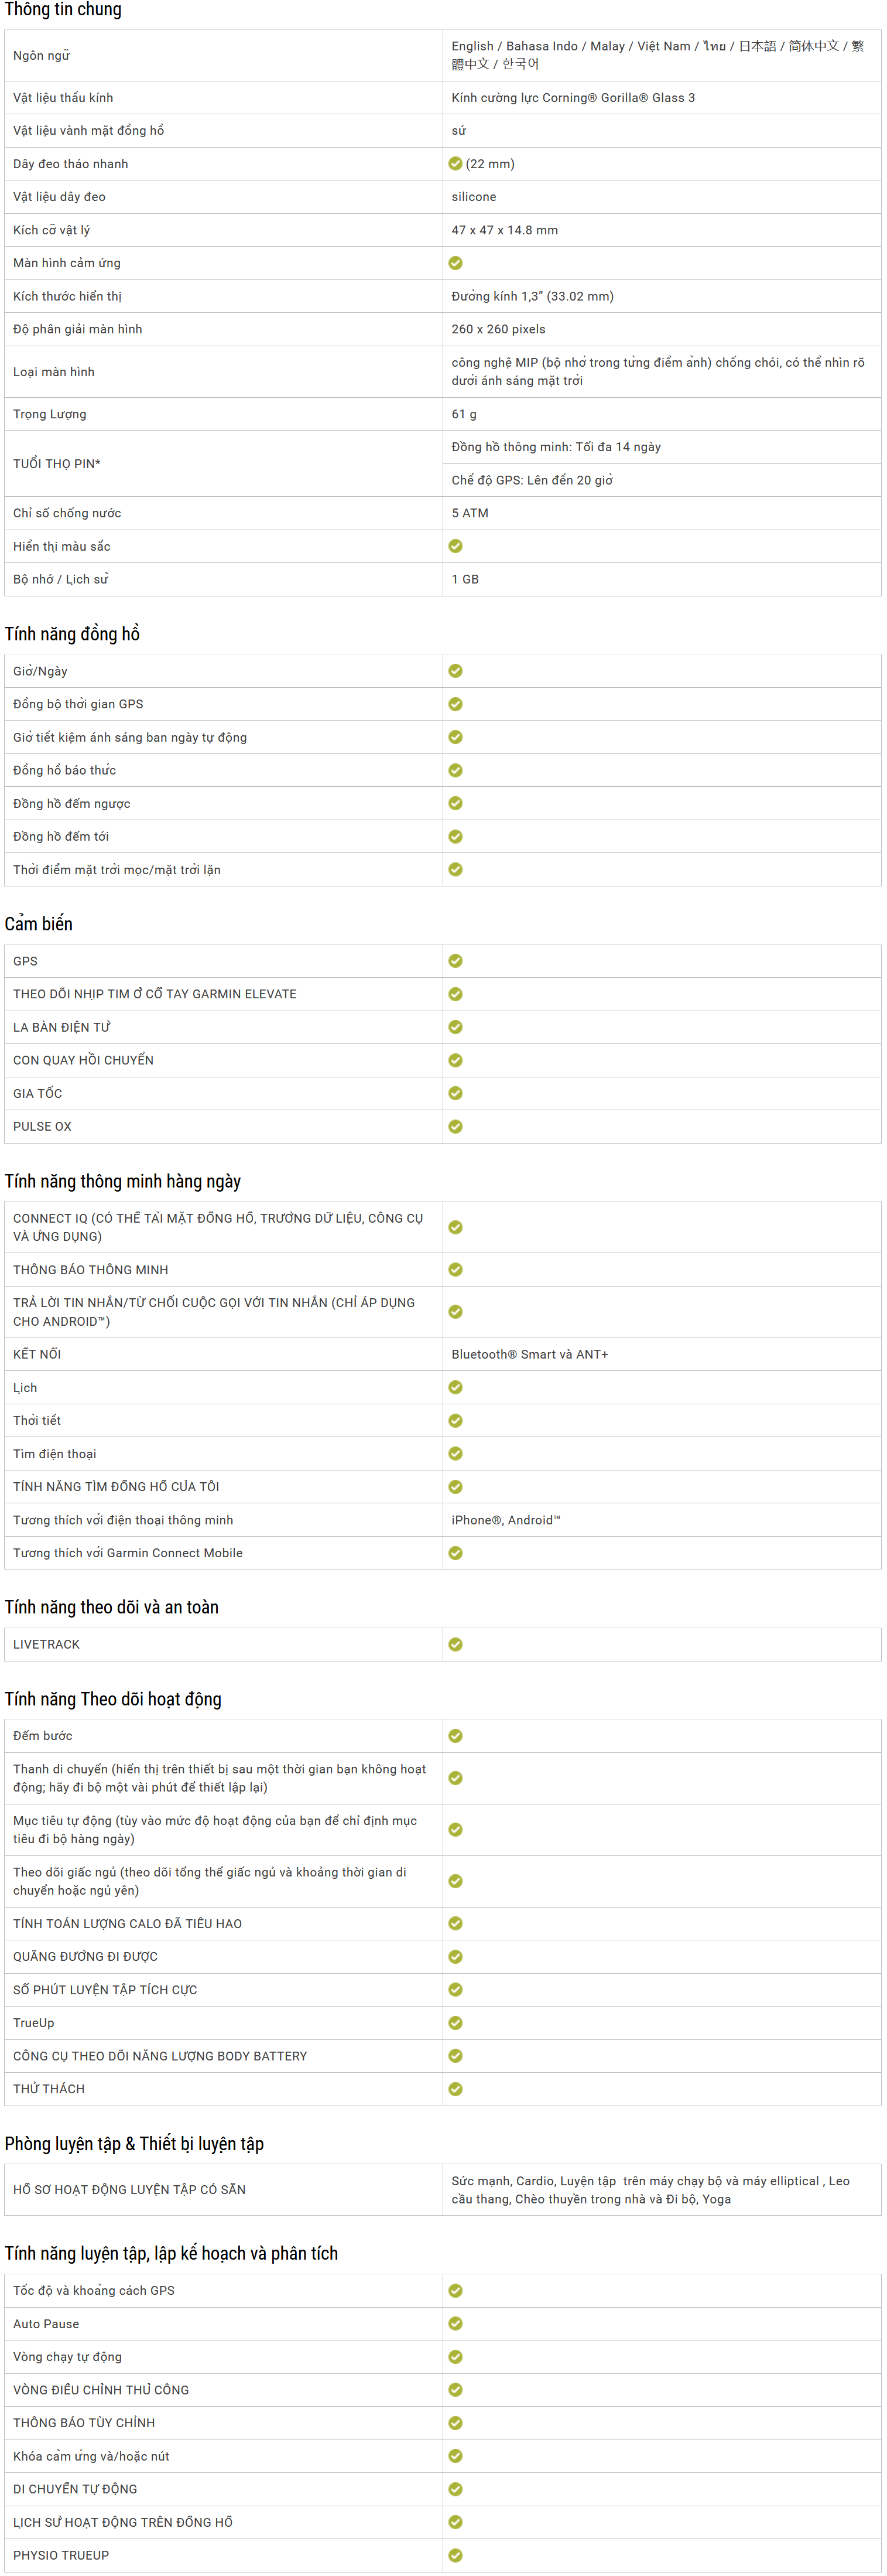Click the checkmark in the PULSE OX row
This screenshot has height=2576, width=887.
pos(456,1126)
